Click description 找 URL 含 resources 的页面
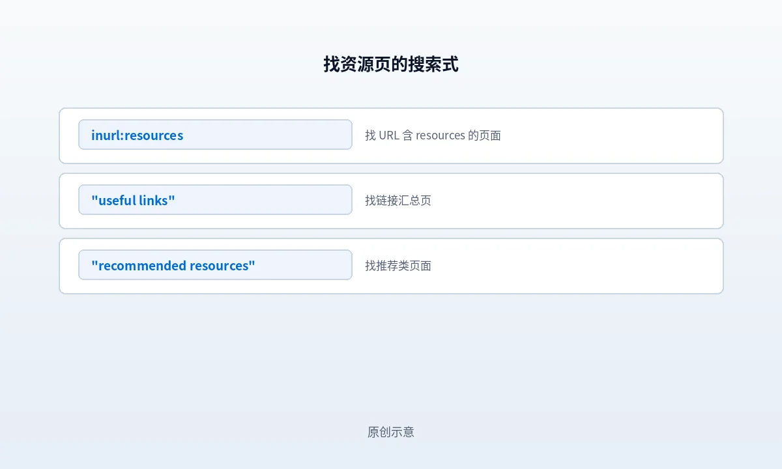This screenshot has height=469, width=782. click(433, 135)
